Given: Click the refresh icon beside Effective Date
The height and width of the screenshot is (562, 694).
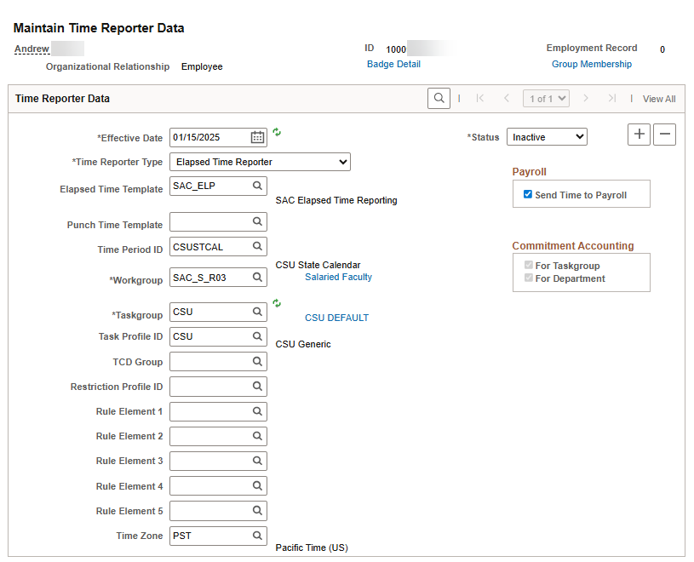Looking at the screenshot, I should [277, 133].
